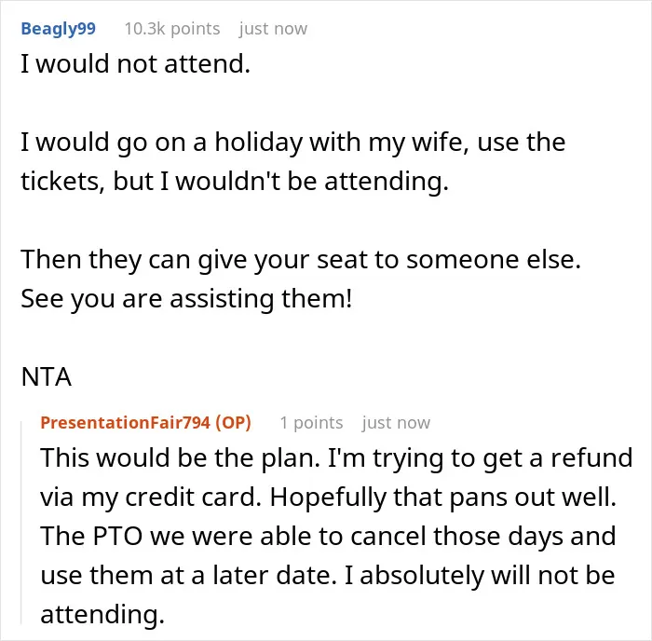Click the 'holiday with my wife' line

click(x=293, y=143)
